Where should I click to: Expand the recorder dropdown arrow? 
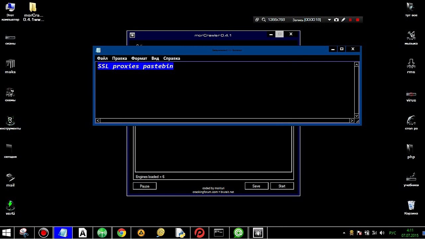(x=329, y=20)
